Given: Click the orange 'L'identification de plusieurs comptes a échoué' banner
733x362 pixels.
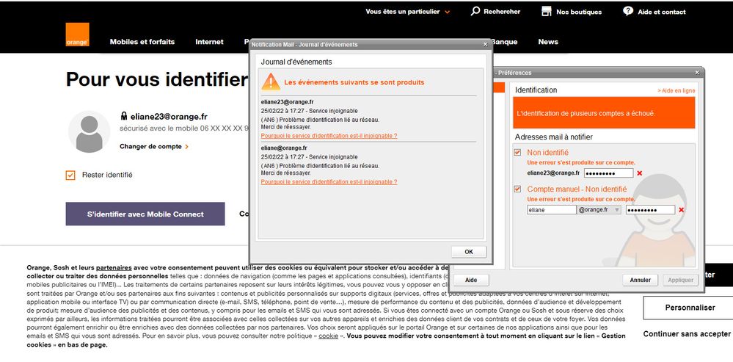Looking at the screenshot, I should [604, 113].
